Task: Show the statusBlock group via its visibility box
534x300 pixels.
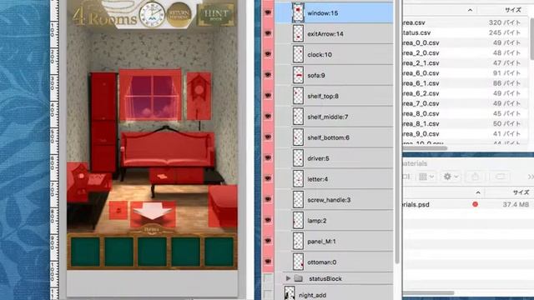Action: click(x=268, y=278)
